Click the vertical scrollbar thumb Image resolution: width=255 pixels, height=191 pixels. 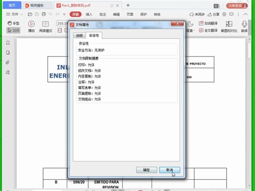coord(249,51)
